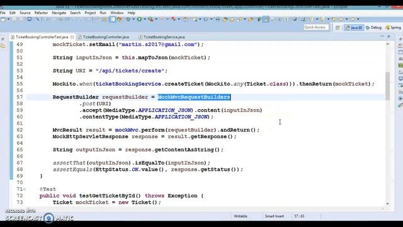The height and width of the screenshot is (227, 403).
Task: Click mockMvc on line 62
Action: coord(127,130)
